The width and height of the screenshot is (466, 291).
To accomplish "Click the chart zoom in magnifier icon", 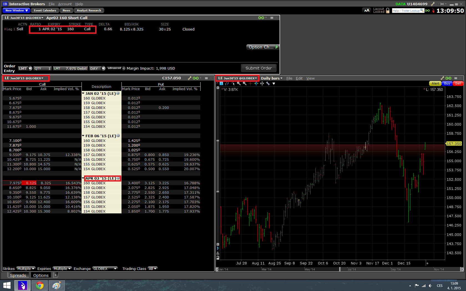I will click(x=239, y=83).
